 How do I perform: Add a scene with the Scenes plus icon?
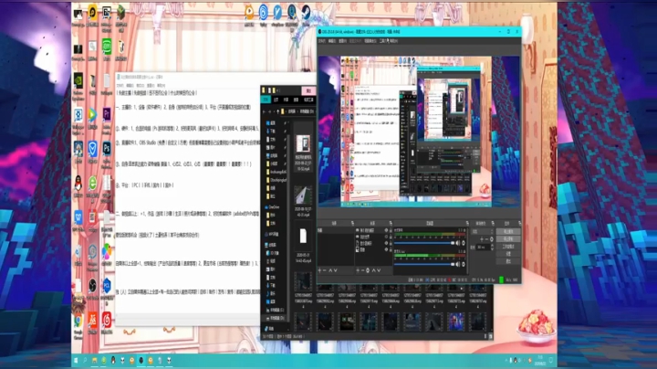pos(319,270)
